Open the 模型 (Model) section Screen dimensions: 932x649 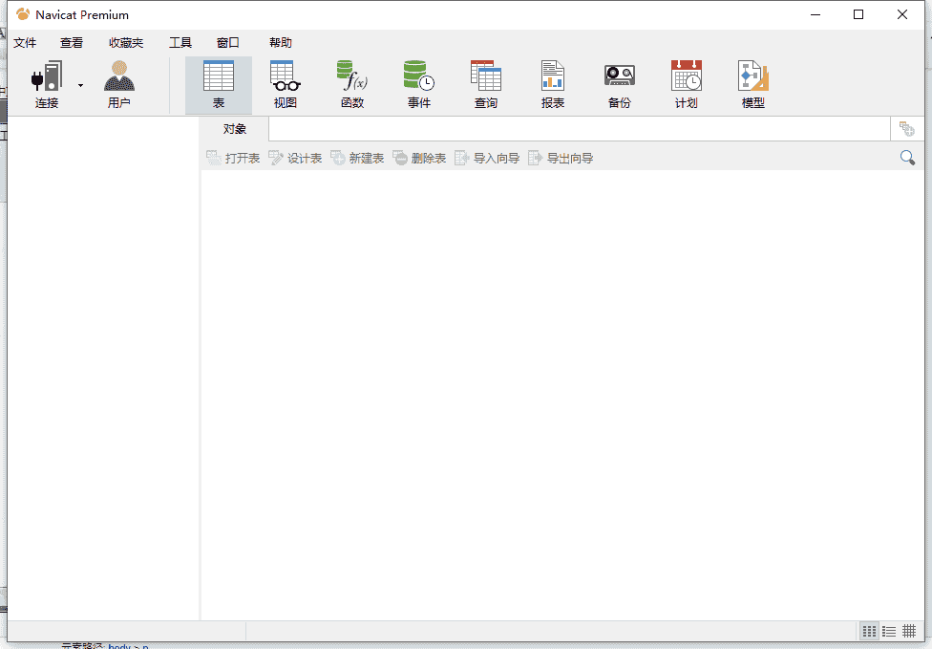point(753,84)
